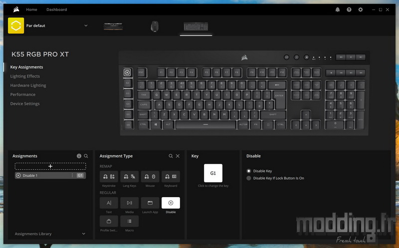399x248 pixels.
Task: Open Hardware Lighting section
Action: click(28, 85)
